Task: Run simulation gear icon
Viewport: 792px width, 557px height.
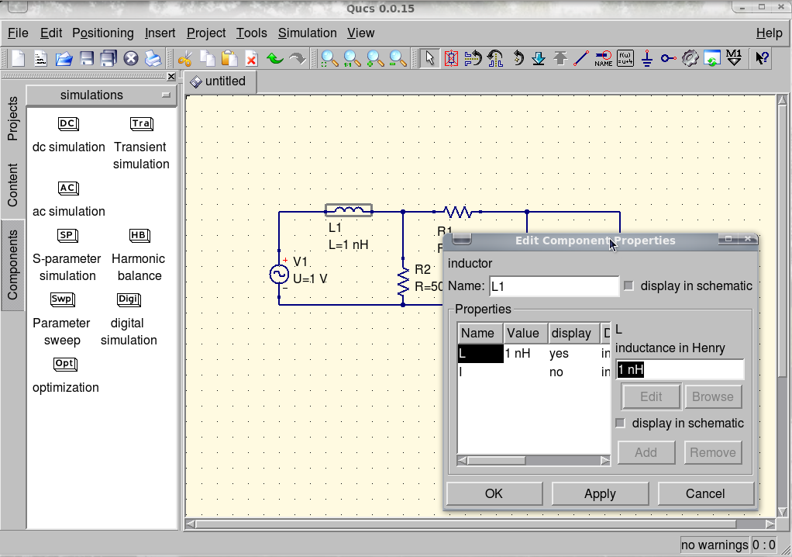Action: [690, 59]
